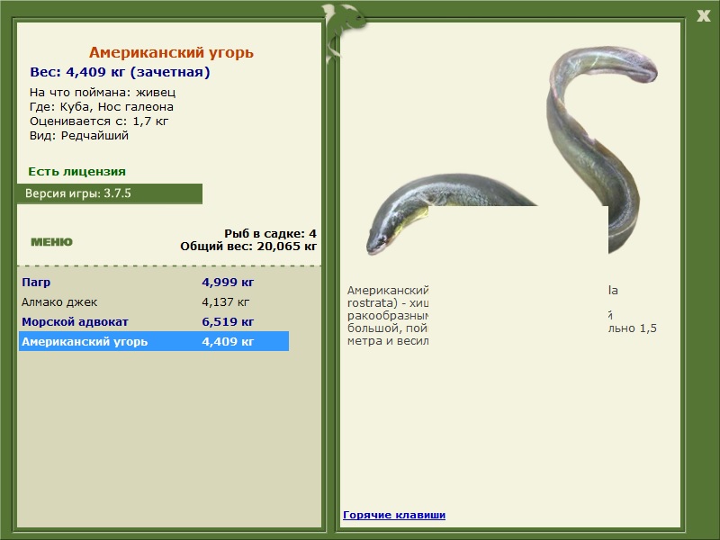
Task: Click the 6,519 кг weight value
Action: [x=228, y=322]
